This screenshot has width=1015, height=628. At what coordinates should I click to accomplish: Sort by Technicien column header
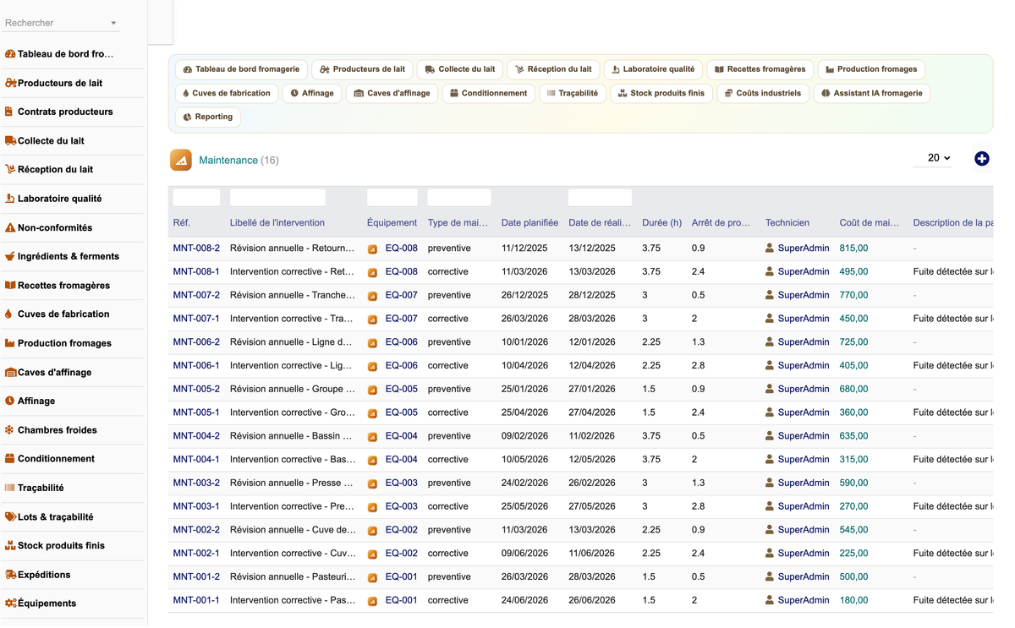point(787,223)
